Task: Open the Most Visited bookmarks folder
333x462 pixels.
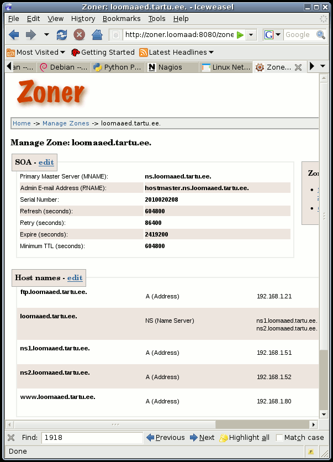Action: 36,53
